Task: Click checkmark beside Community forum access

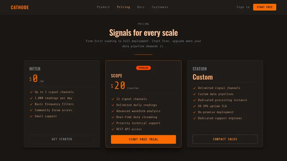Action: click(31, 110)
